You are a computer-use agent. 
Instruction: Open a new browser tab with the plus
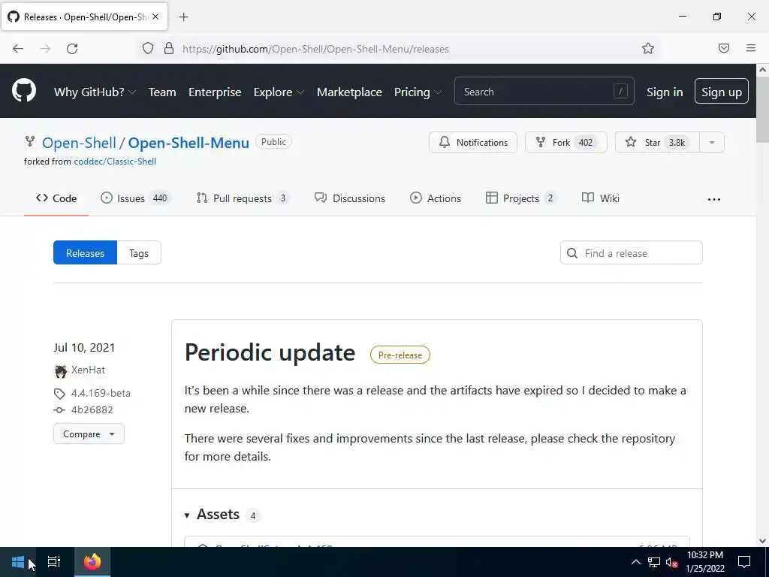tap(183, 17)
